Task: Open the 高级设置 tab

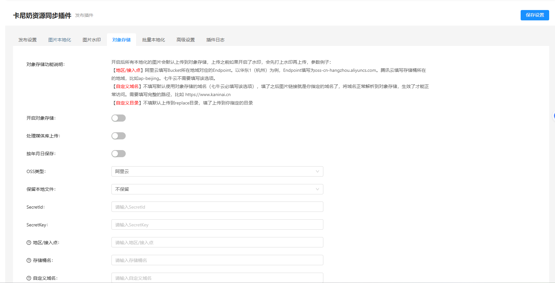Action: tap(186, 40)
